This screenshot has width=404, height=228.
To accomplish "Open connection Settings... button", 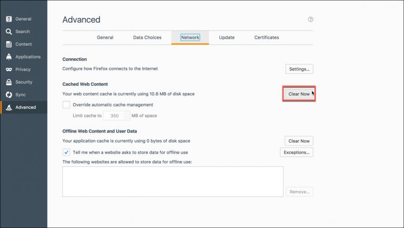I will coord(299,69).
